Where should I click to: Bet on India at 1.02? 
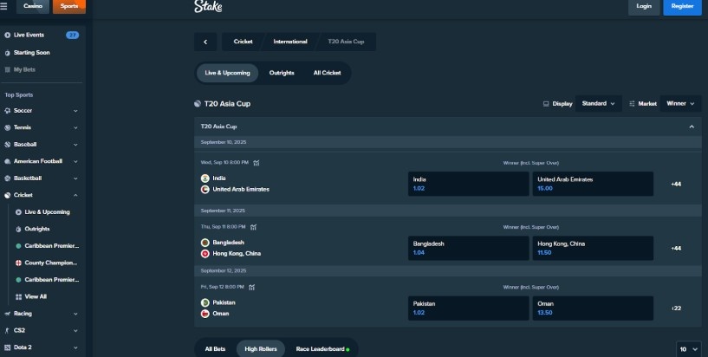(x=468, y=184)
